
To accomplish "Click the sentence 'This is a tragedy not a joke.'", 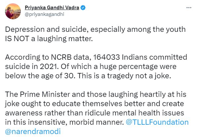I will coord(124,76).
